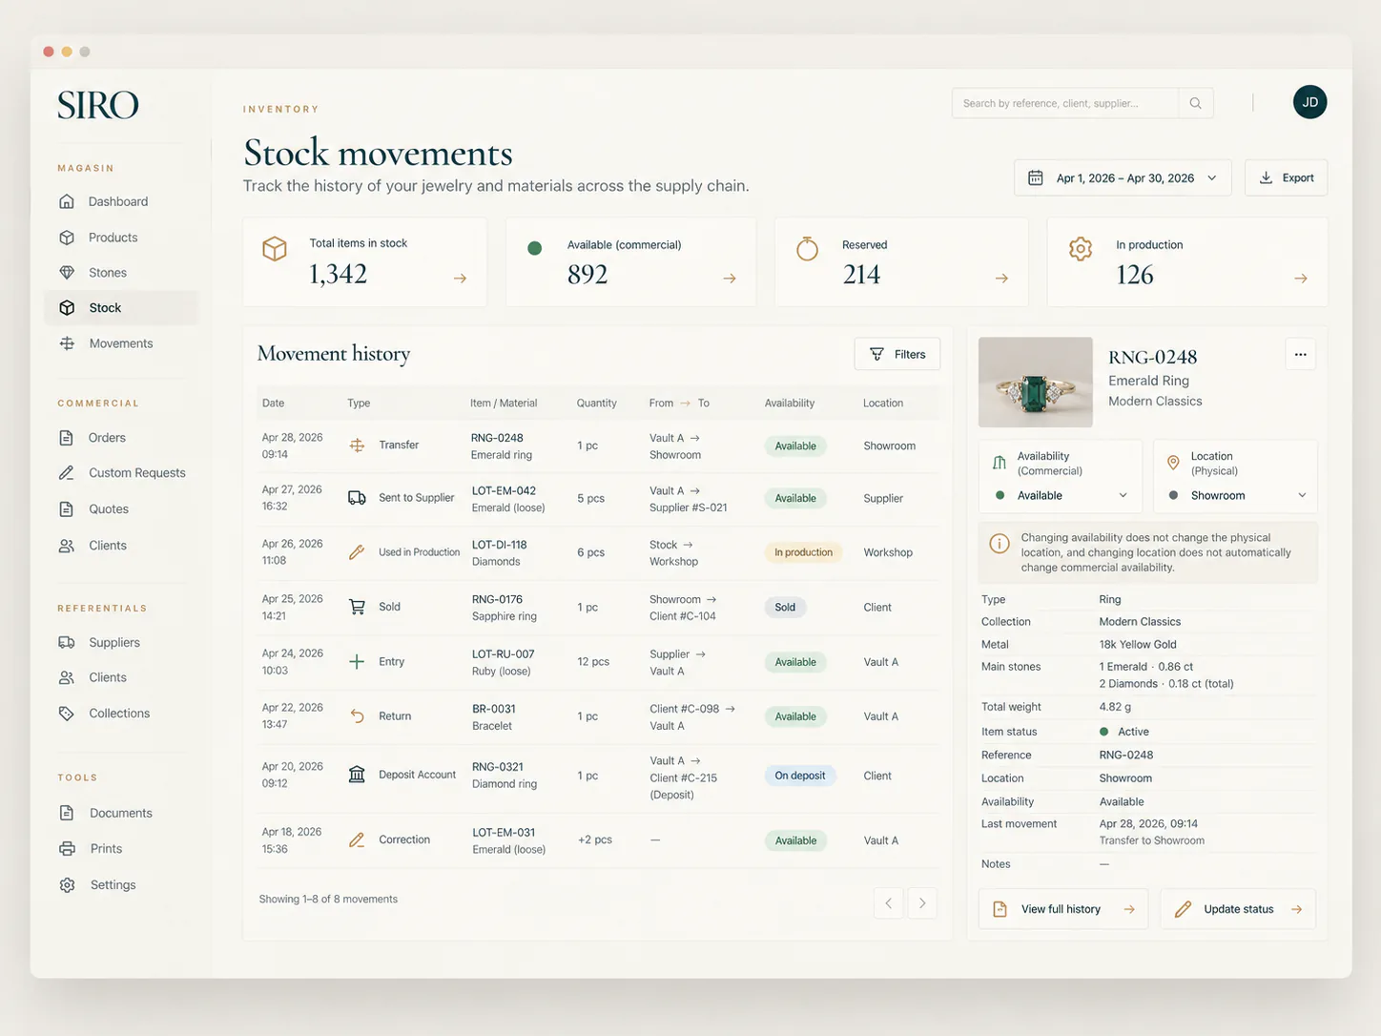The image size is (1381, 1036).
Task: Click the Deposit Account bank icon
Action: point(357,775)
